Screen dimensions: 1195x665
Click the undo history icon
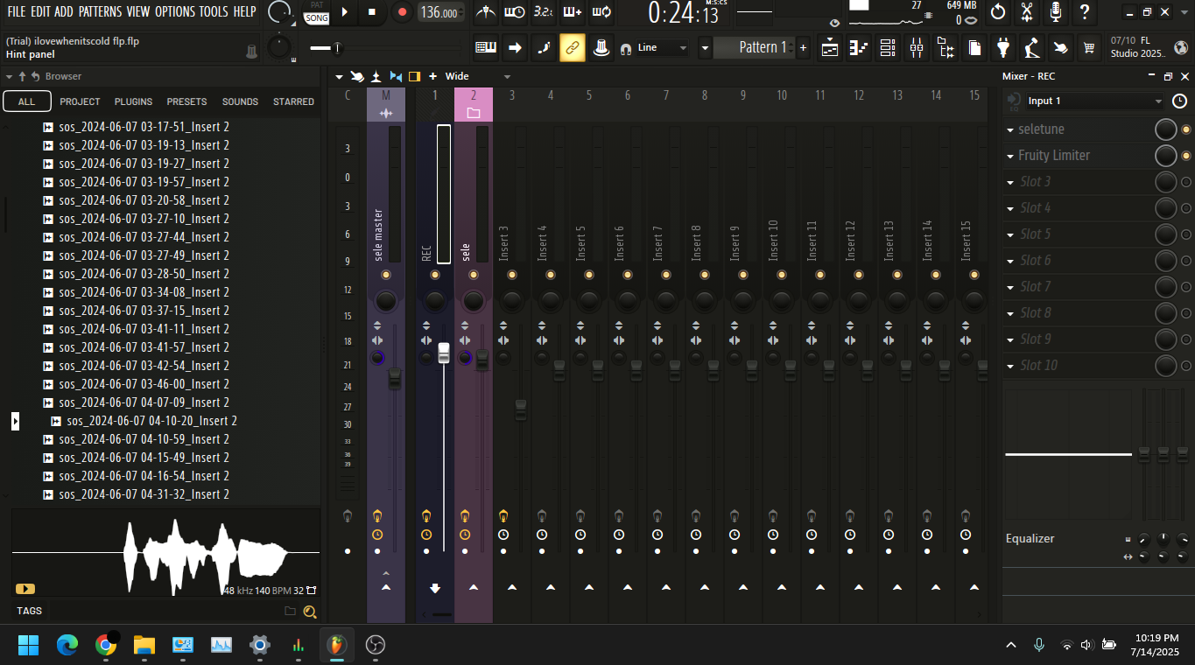[998, 12]
